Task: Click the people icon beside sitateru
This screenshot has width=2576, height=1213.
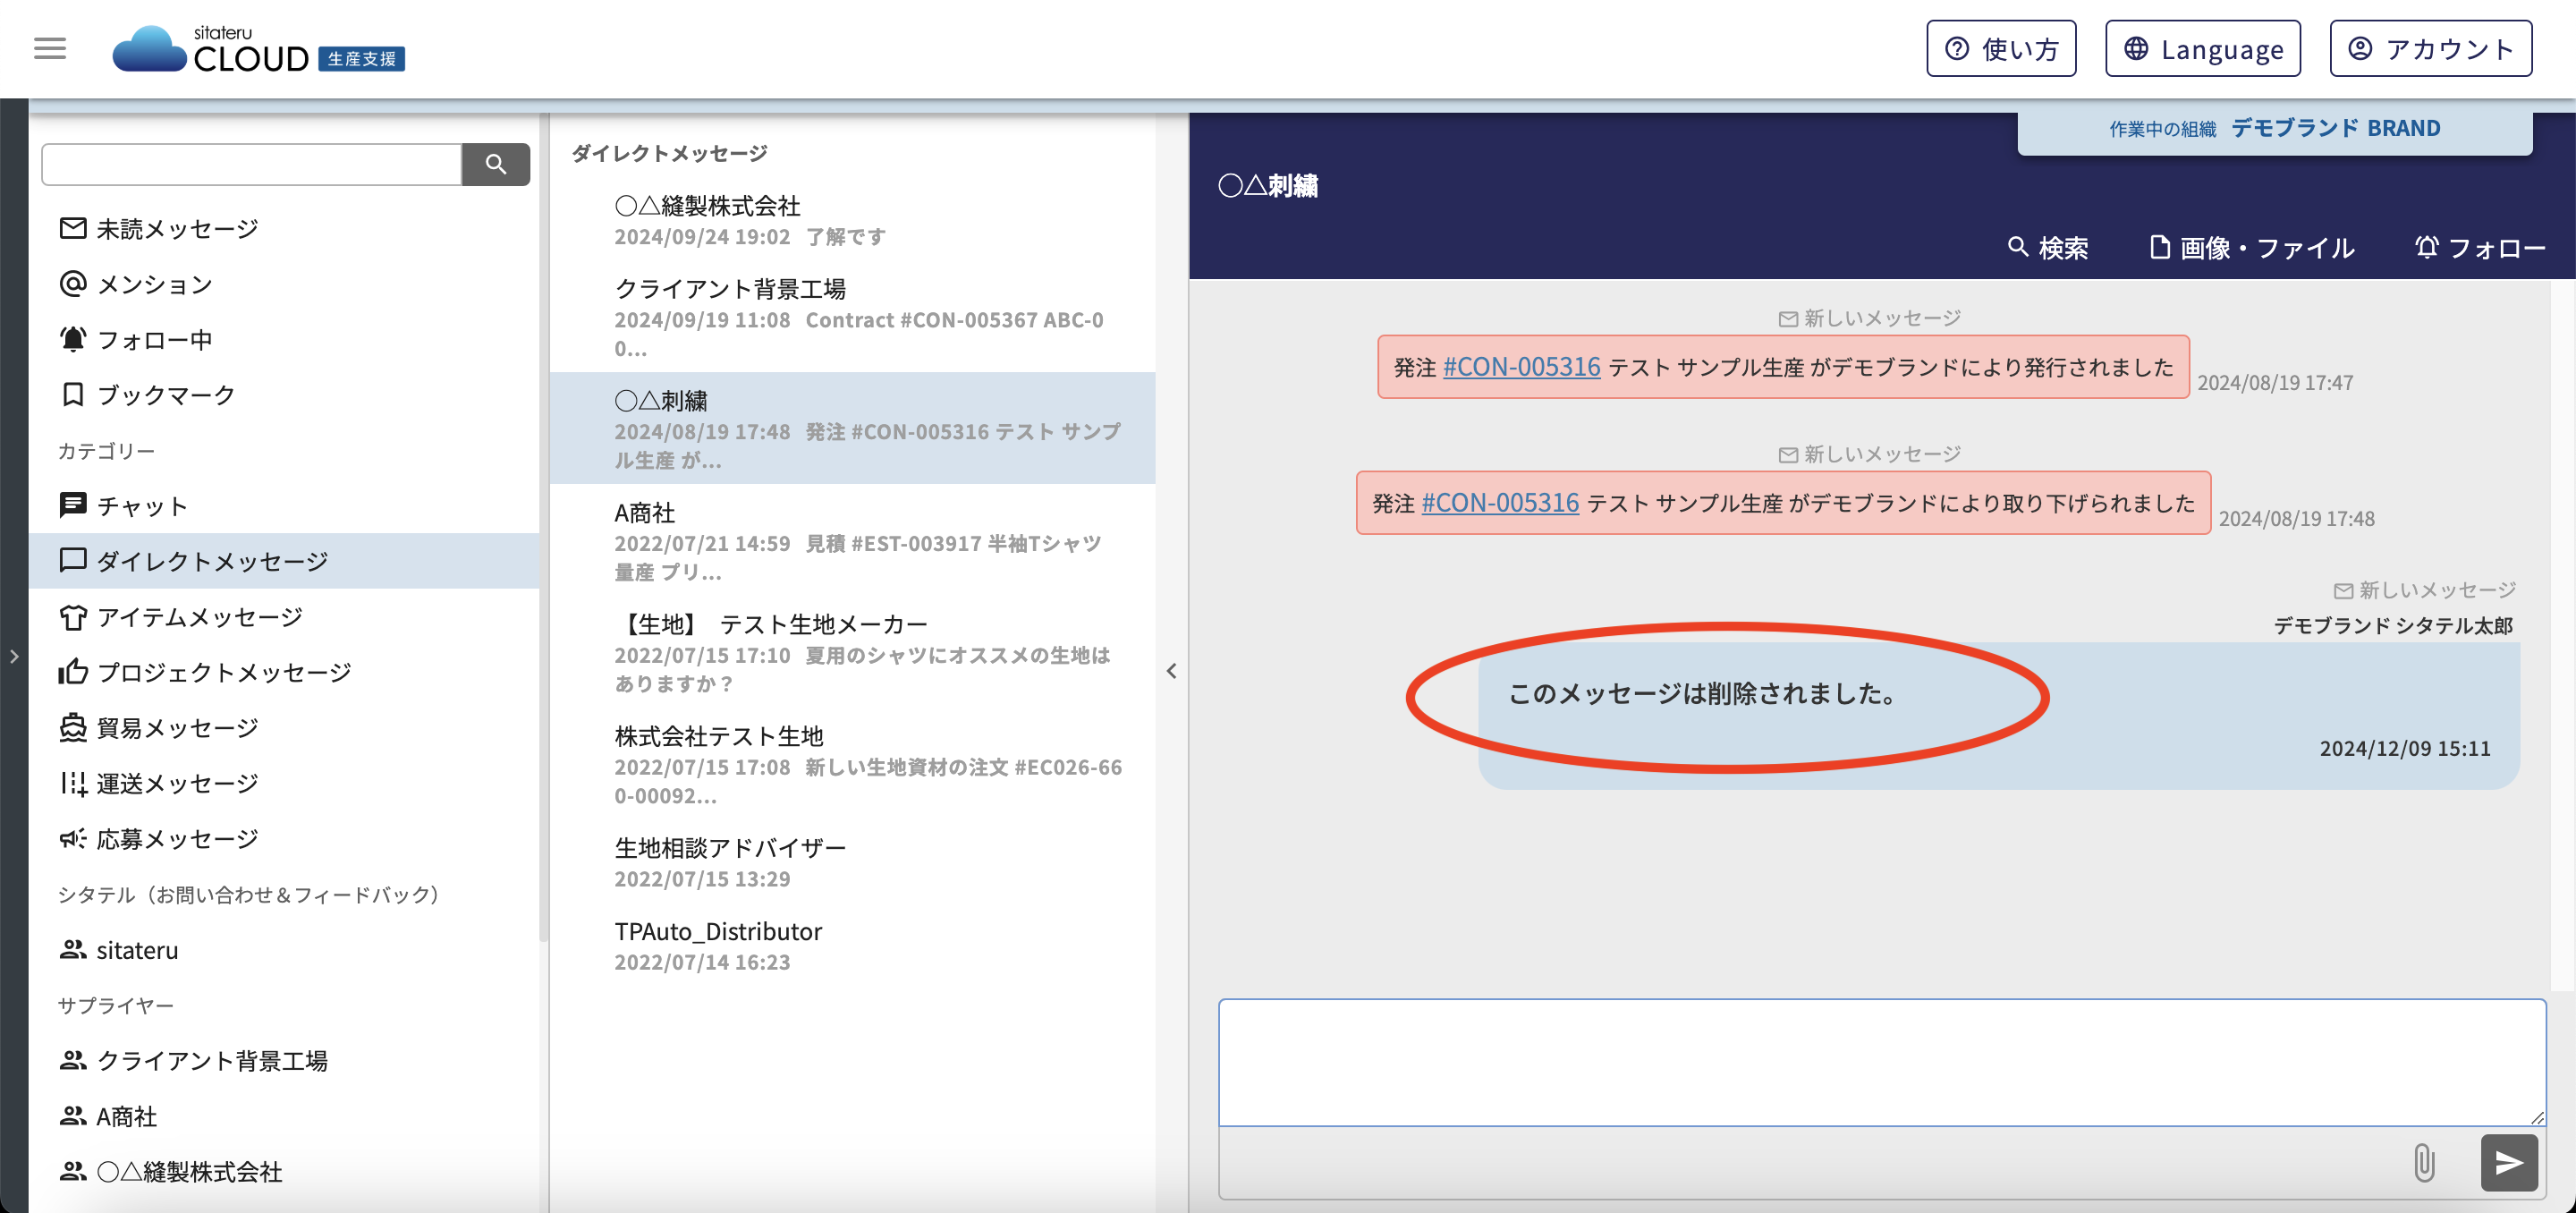Action: coord(73,949)
